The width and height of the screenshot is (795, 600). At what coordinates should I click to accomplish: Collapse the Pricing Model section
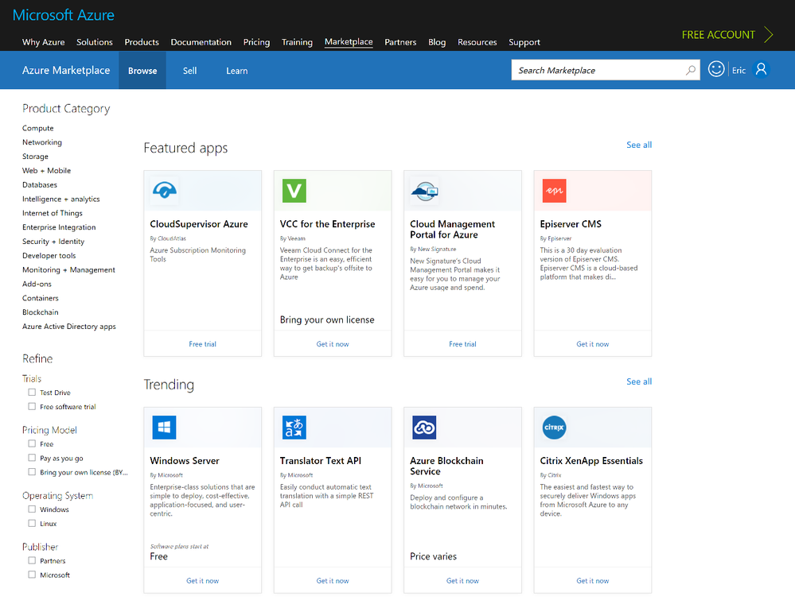tap(48, 429)
